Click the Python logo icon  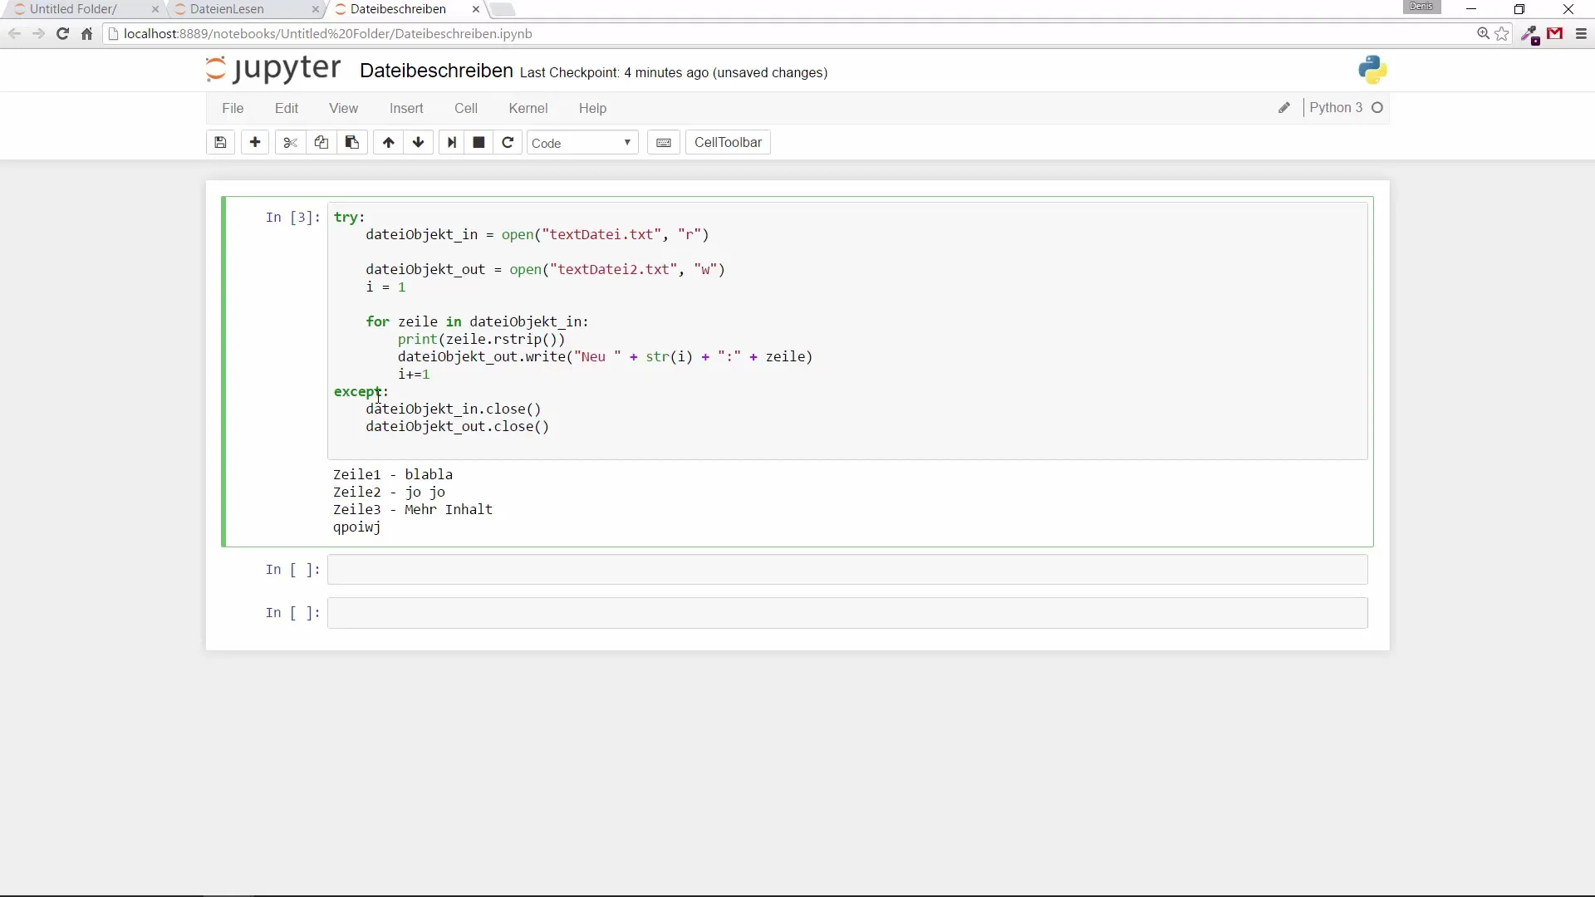(1372, 70)
